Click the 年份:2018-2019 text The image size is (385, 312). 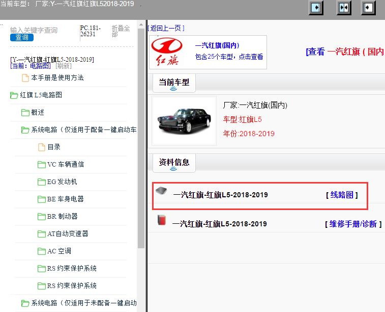coord(249,134)
